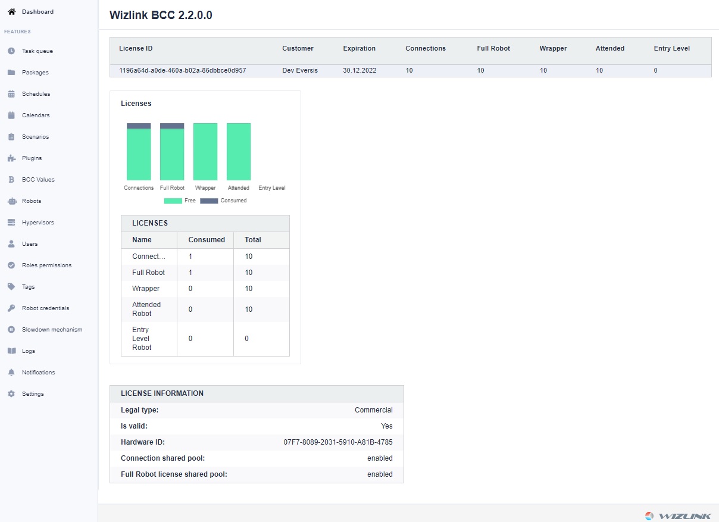Viewport: 719px width, 522px height.
Task: Open the Dashboard page
Action: [37, 11]
